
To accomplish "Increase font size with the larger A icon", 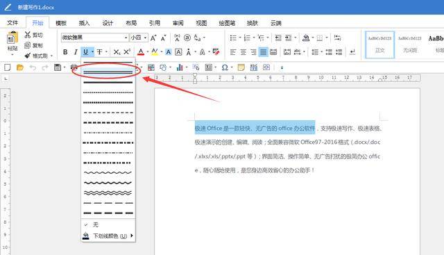I will pos(153,38).
